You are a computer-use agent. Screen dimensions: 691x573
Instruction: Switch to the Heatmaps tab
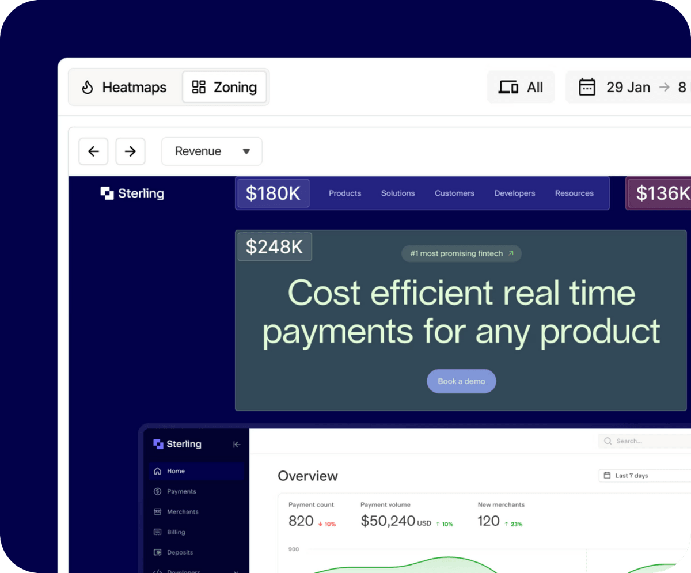tap(124, 88)
